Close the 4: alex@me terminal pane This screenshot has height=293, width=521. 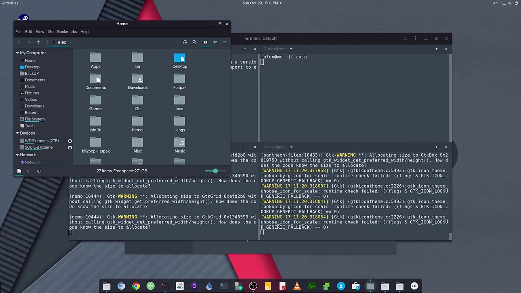pyautogui.click(x=446, y=147)
